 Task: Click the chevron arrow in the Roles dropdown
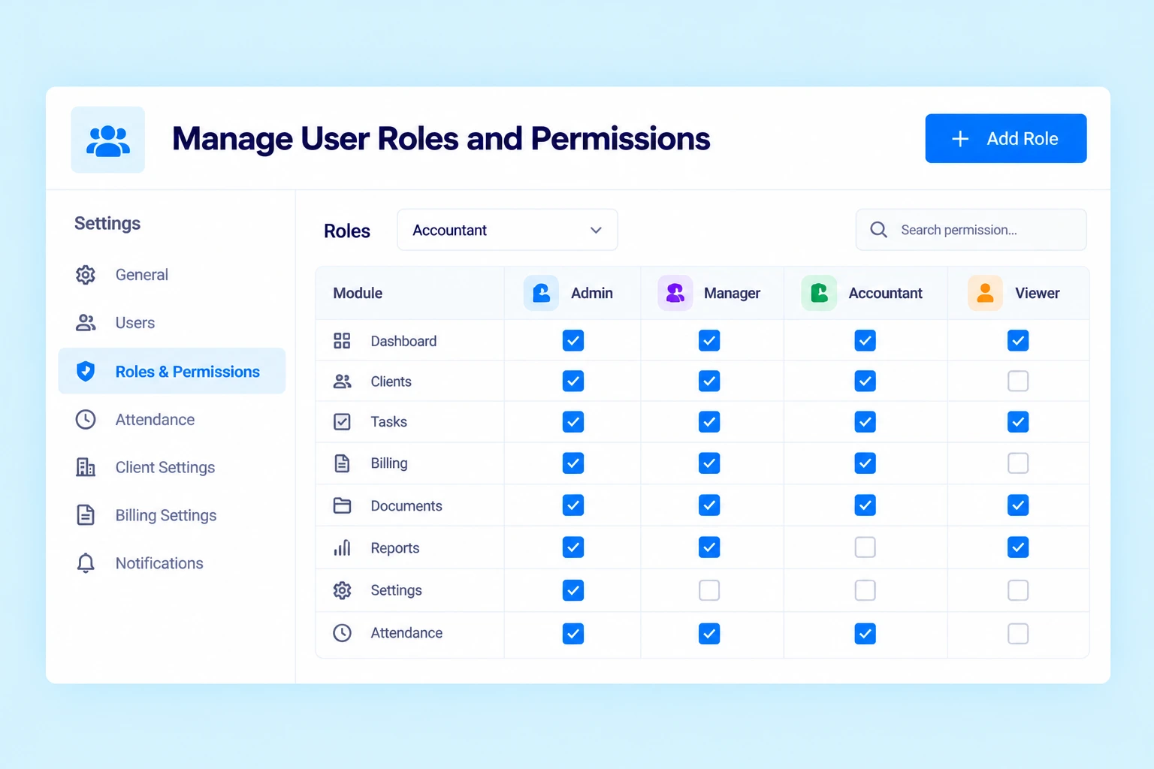tap(596, 230)
